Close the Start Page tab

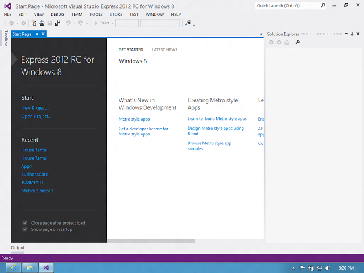[x=43, y=34]
